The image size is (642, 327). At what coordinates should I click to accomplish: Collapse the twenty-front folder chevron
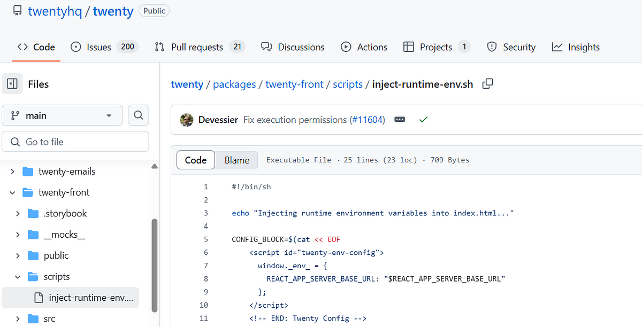[x=13, y=192]
